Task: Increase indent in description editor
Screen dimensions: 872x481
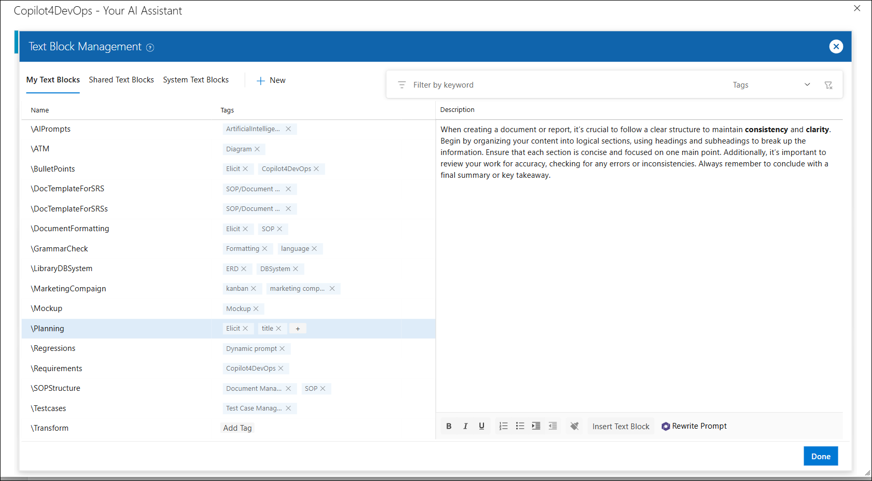Action: [536, 426]
